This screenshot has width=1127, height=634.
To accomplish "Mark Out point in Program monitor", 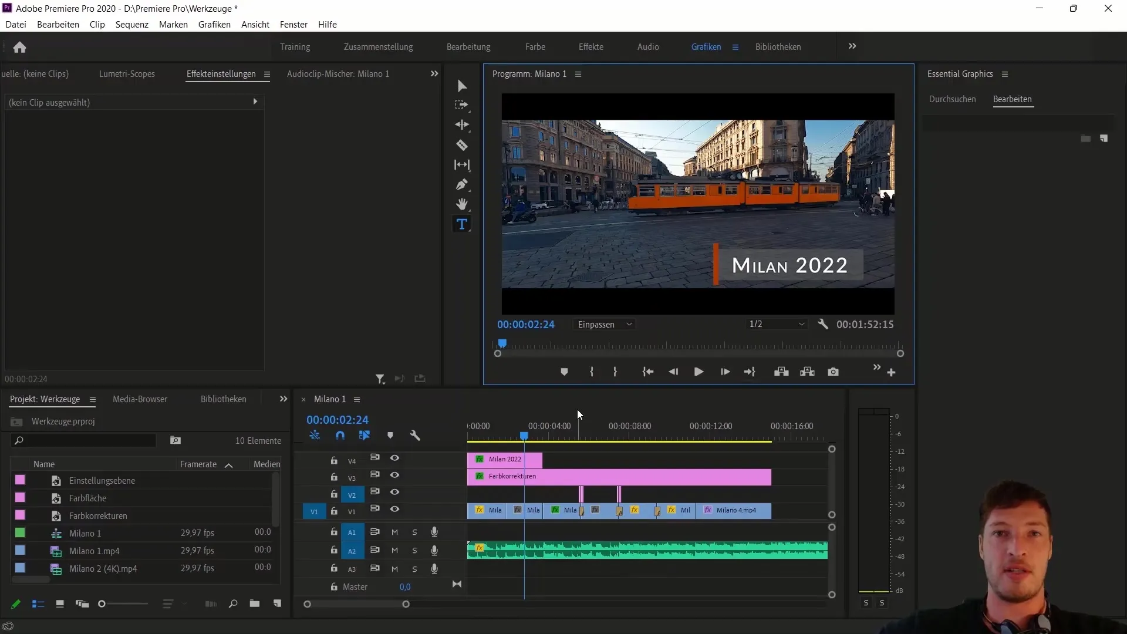I will [x=615, y=372].
